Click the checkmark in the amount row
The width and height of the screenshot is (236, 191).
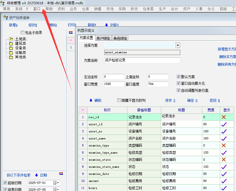click(x=224, y=181)
